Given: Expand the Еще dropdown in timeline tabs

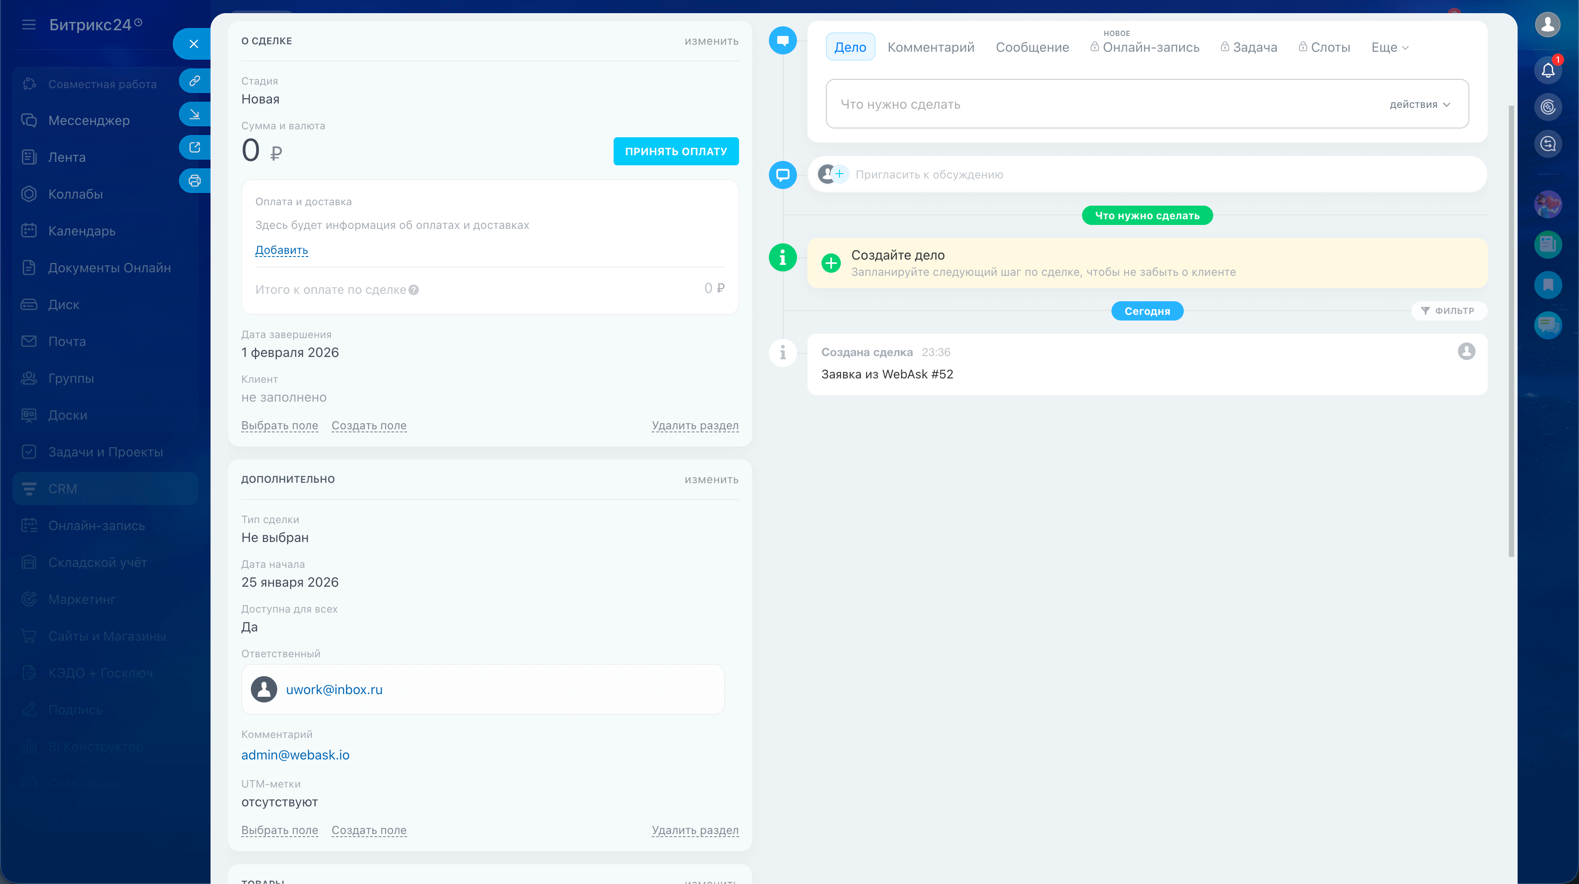Looking at the screenshot, I should 1390,47.
